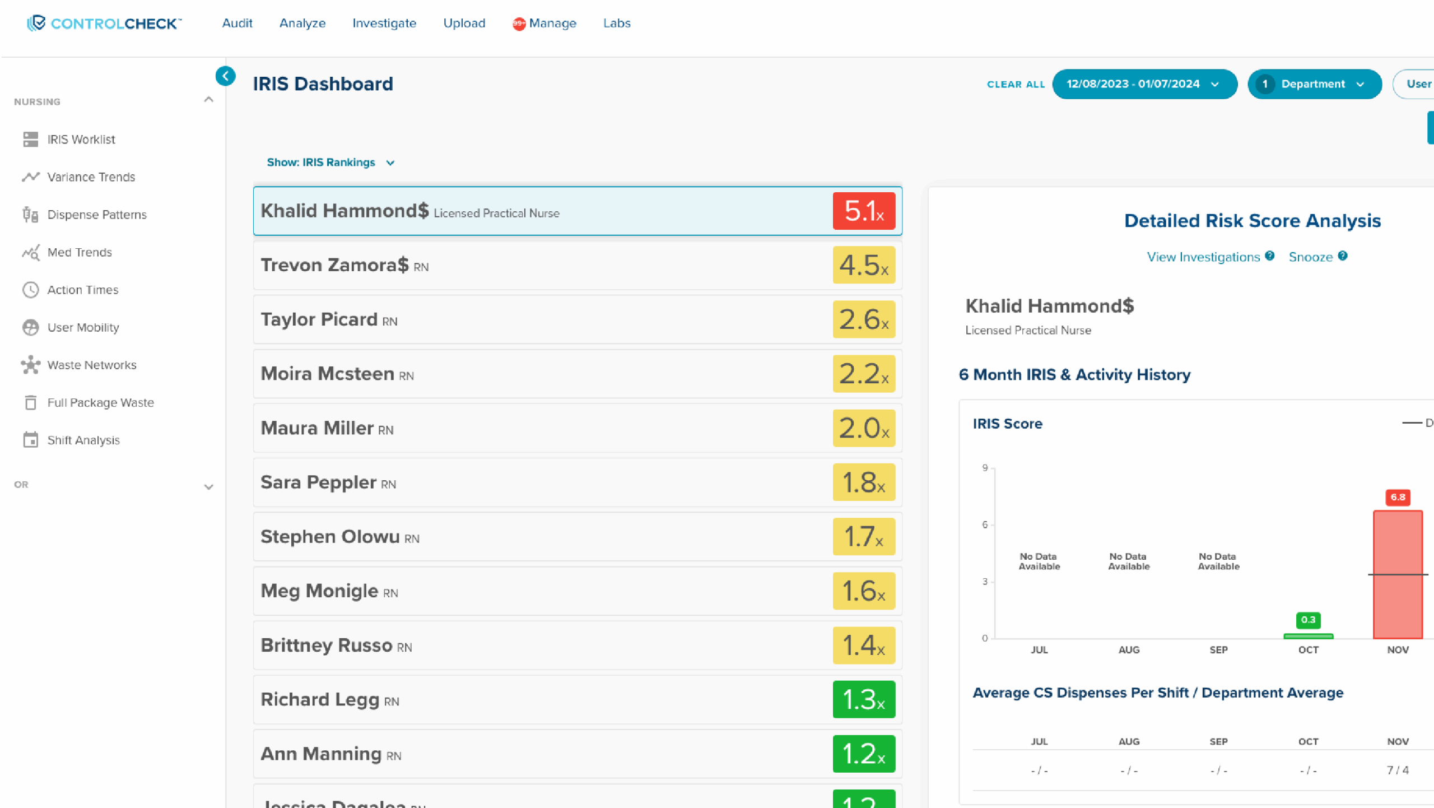Click the Dispense Patterns icon
This screenshot has height=808, width=1434.
pyautogui.click(x=30, y=215)
